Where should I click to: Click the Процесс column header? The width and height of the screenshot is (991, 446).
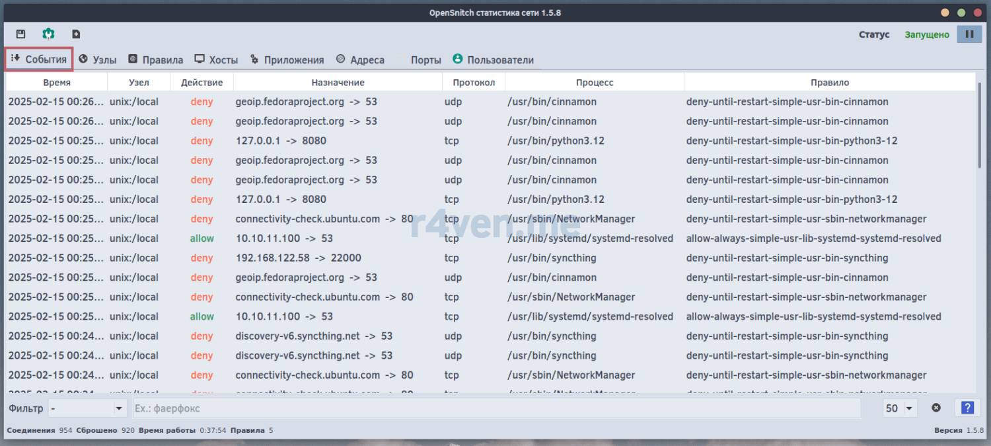pos(594,83)
